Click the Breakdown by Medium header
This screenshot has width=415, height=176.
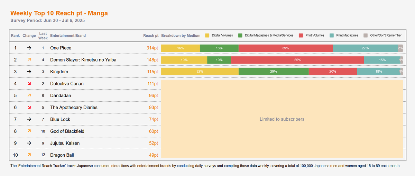(181, 36)
